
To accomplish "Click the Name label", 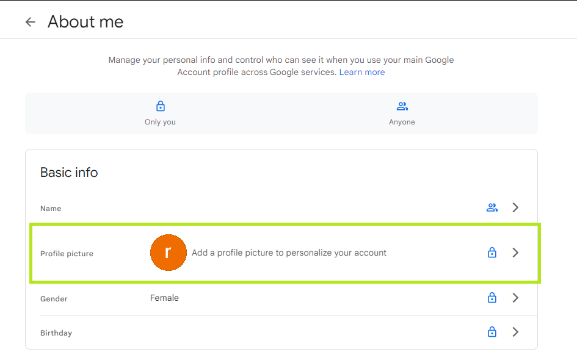I will coord(51,209).
